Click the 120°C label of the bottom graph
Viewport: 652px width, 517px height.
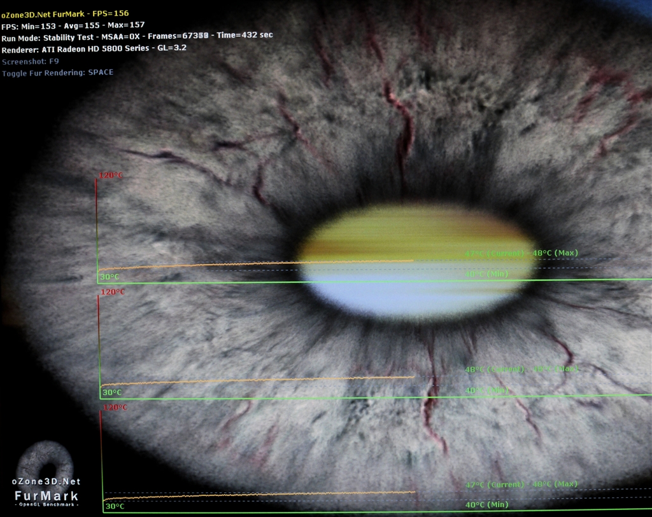click(115, 408)
